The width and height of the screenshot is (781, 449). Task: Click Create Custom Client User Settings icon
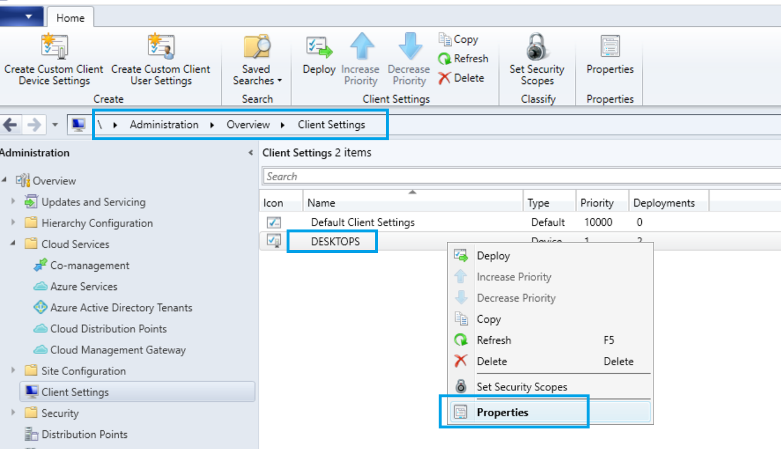(160, 48)
